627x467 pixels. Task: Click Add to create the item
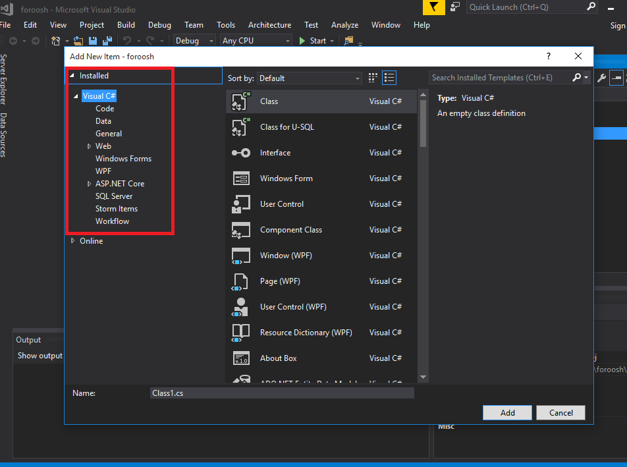click(x=507, y=412)
